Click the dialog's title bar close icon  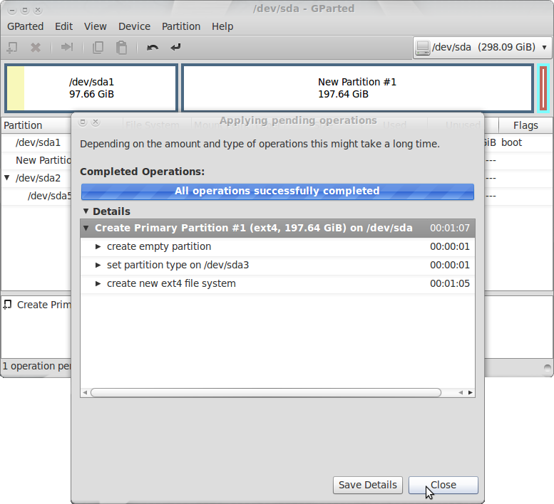96,122
